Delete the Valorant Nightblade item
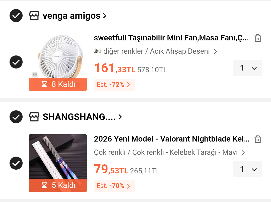Screen dimensions: 271x202 tap(258, 139)
